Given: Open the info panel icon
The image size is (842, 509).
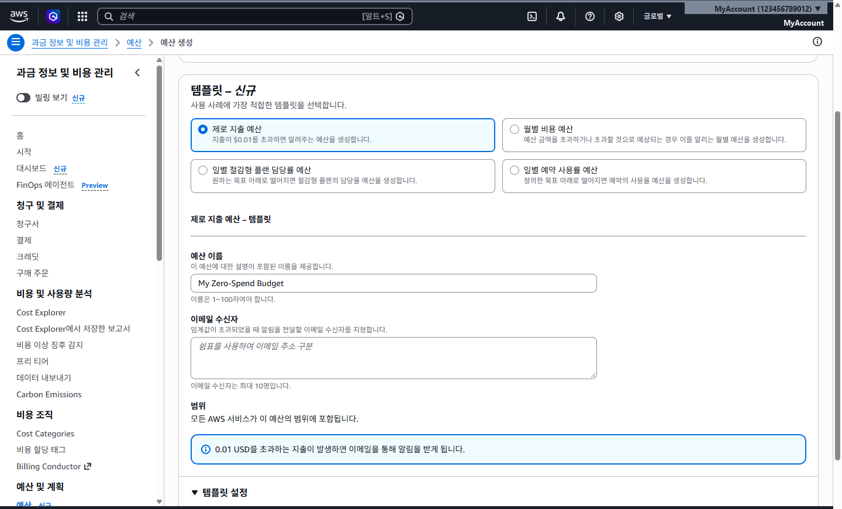Looking at the screenshot, I should (x=817, y=42).
